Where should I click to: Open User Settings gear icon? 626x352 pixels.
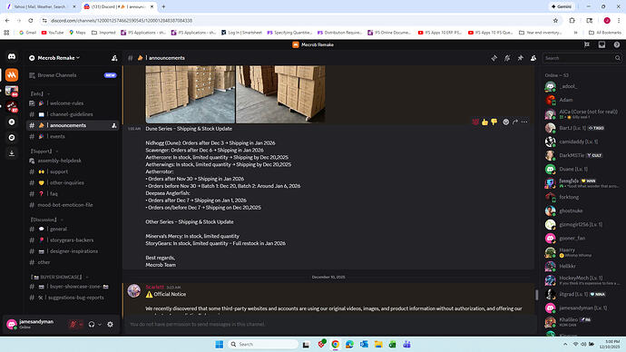click(x=110, y=325)
